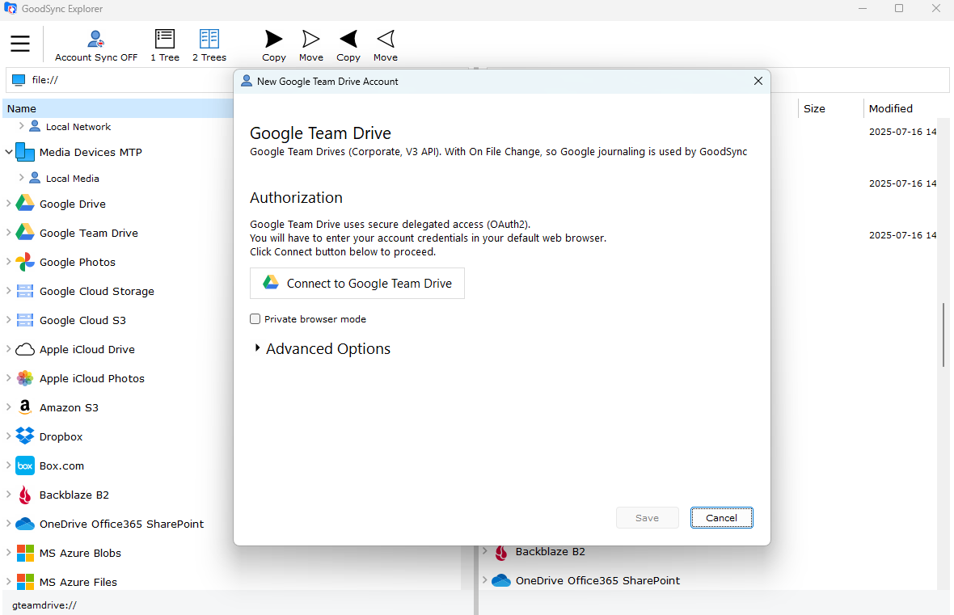Expand the Dropbox tree node
This screenshot has height=615, width=954.
9,436
